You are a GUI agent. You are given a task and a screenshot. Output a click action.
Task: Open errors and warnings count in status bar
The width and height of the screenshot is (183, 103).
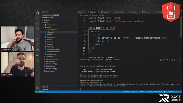[x=42, y=92]
